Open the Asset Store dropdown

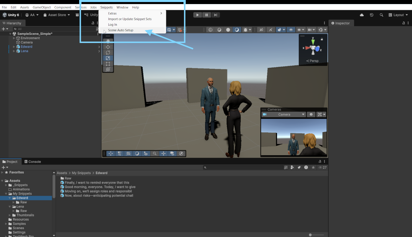(57, 15)
